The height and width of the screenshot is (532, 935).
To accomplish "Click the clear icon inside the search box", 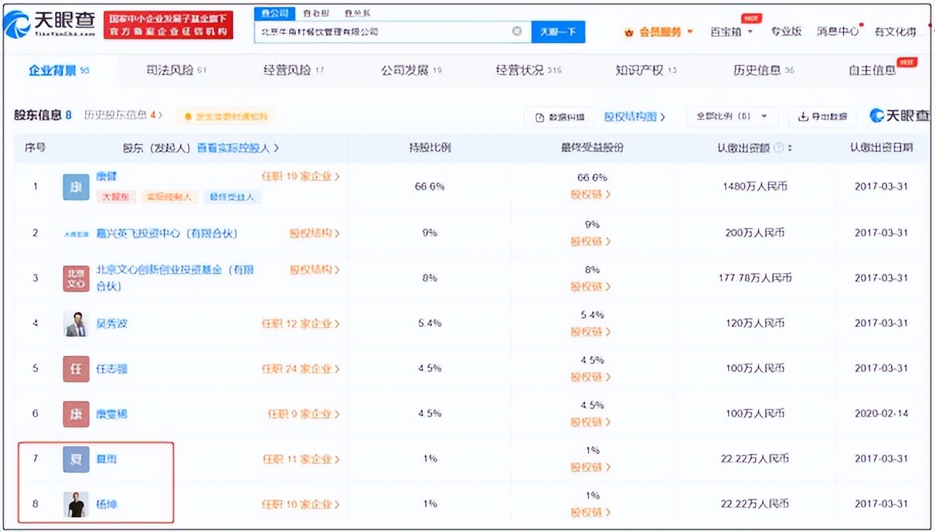I will coord(517,31).
